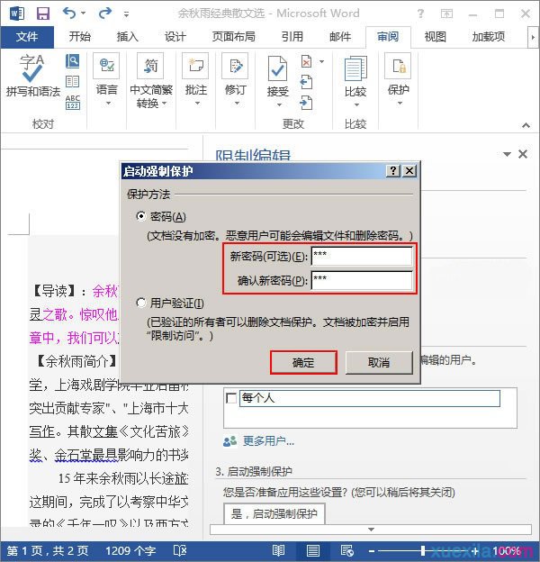
Task: Click 1209个字 word count in status bar
Action: tap(130, 550)
